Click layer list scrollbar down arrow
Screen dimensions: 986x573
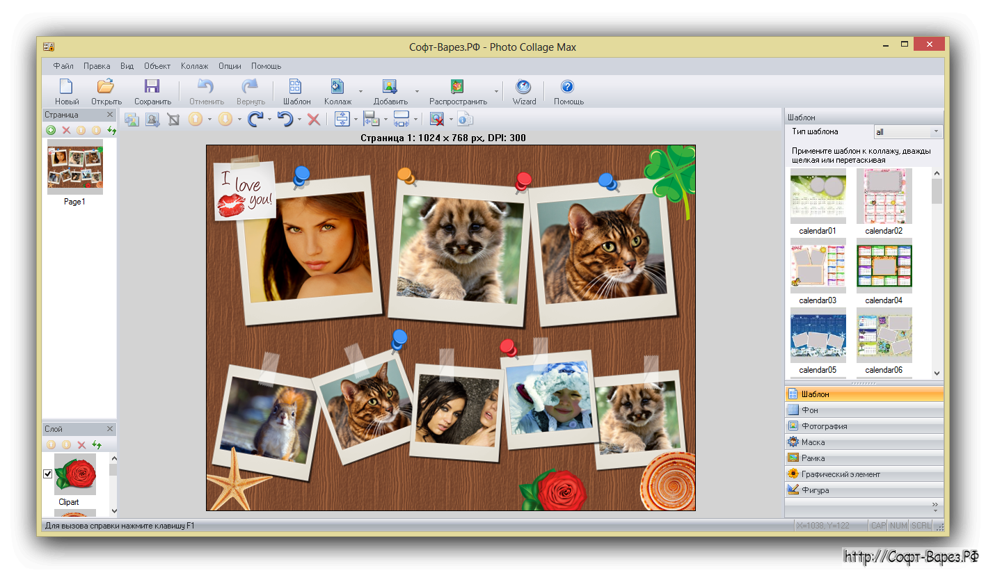click(113, 510)
